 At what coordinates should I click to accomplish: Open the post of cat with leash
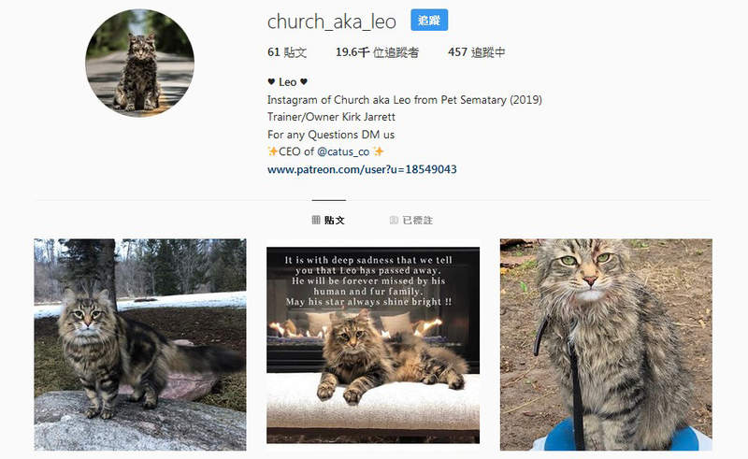tap(606, 345)
